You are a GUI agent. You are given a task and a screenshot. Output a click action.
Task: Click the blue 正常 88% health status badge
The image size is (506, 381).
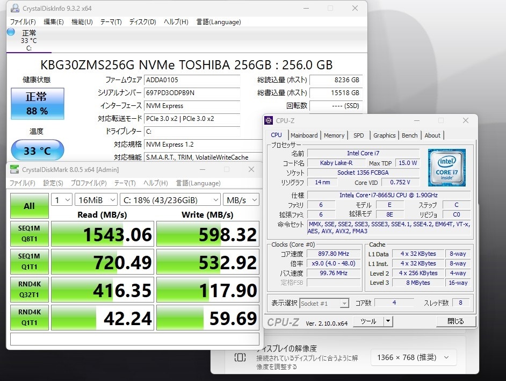point(37,103)
